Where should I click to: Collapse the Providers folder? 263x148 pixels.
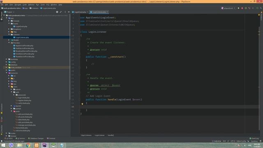tap(9, 43)
